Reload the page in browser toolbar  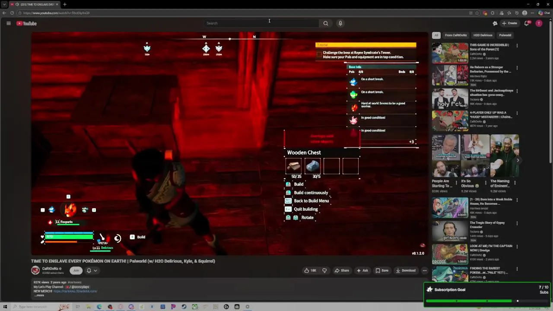[x=12, y=13]
